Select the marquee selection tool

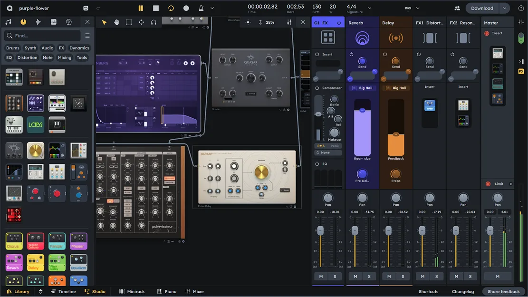129,22
